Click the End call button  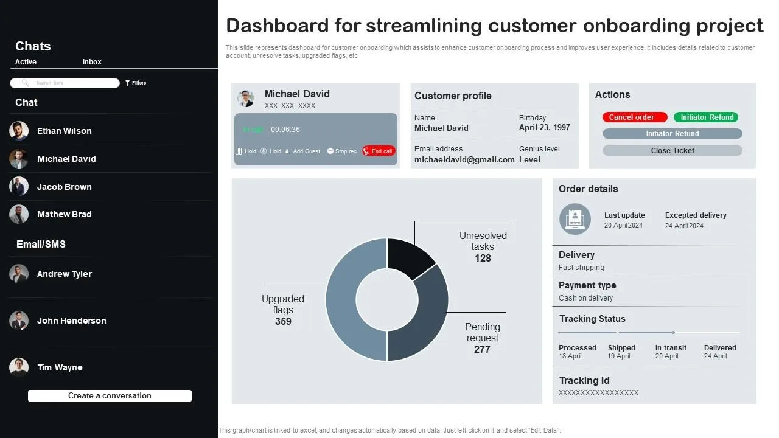click(379, 151)
